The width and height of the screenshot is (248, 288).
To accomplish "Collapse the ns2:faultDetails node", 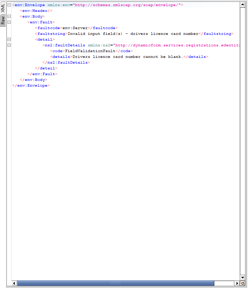I will [x=9, y=45].
